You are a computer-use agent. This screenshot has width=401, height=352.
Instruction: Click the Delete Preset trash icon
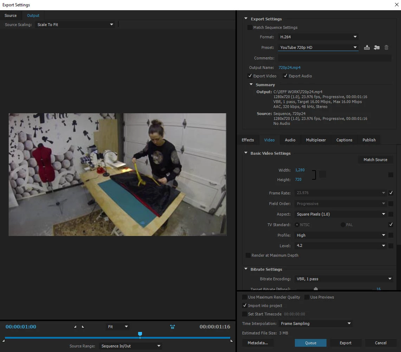[387, 47]
